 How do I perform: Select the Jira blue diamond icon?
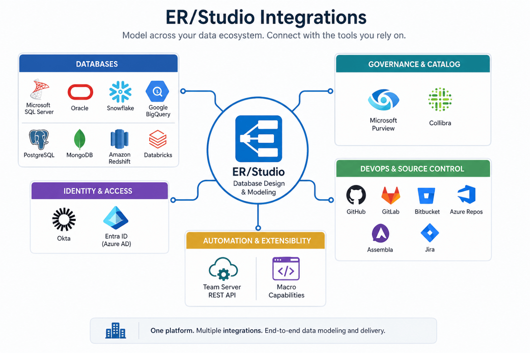coord(430,233)
